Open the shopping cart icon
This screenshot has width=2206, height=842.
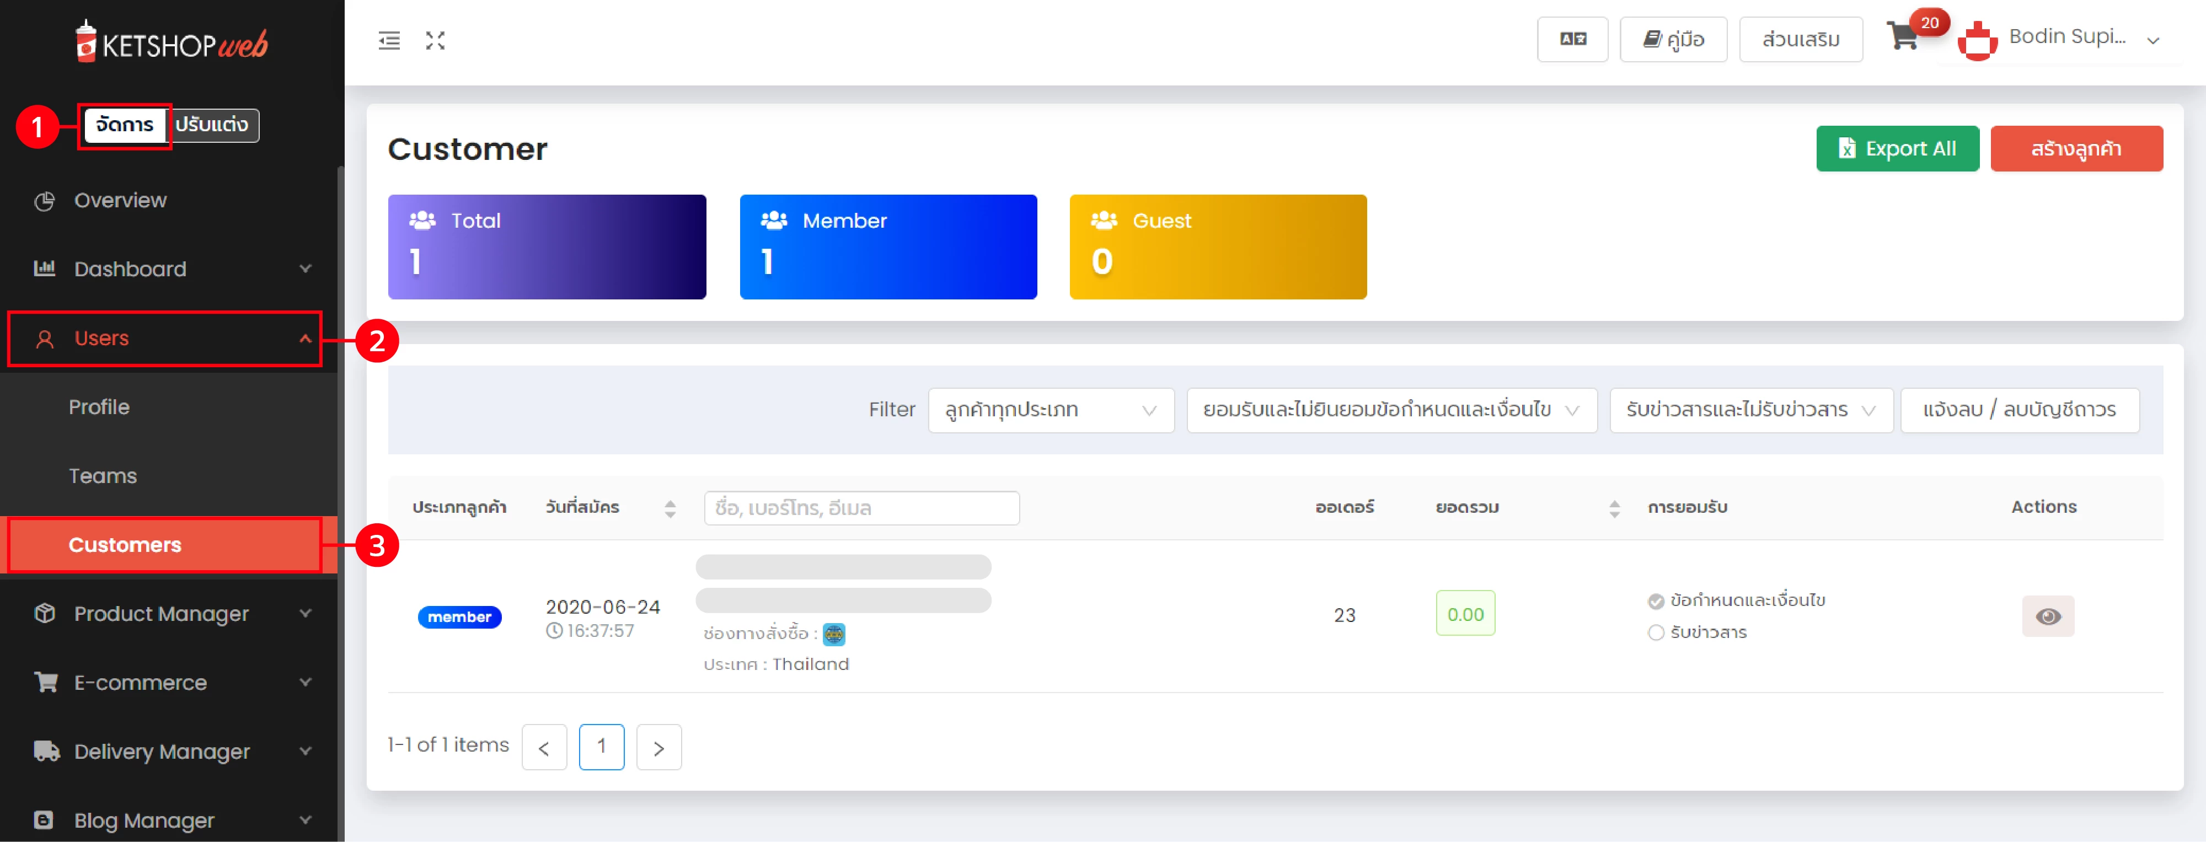point(1902,35)
